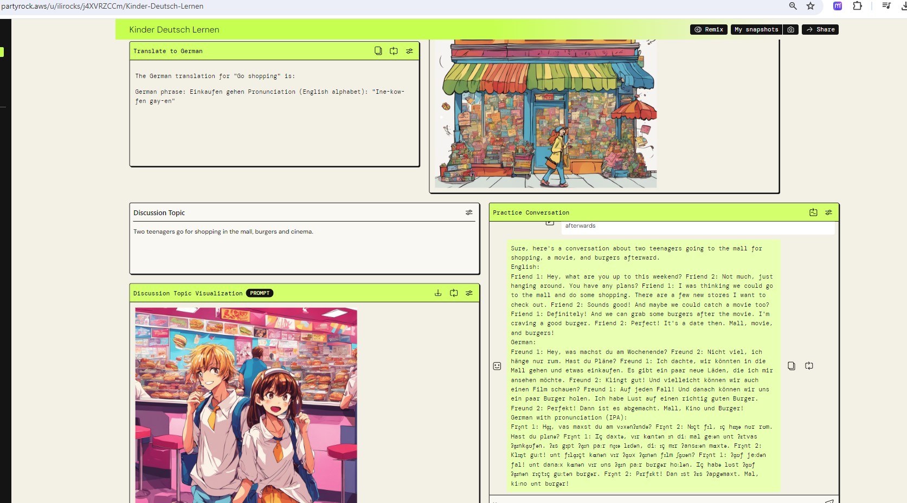Toggle the PROMPT badge on visualization widget
This screenshot has width=907, height=503.
260,293
